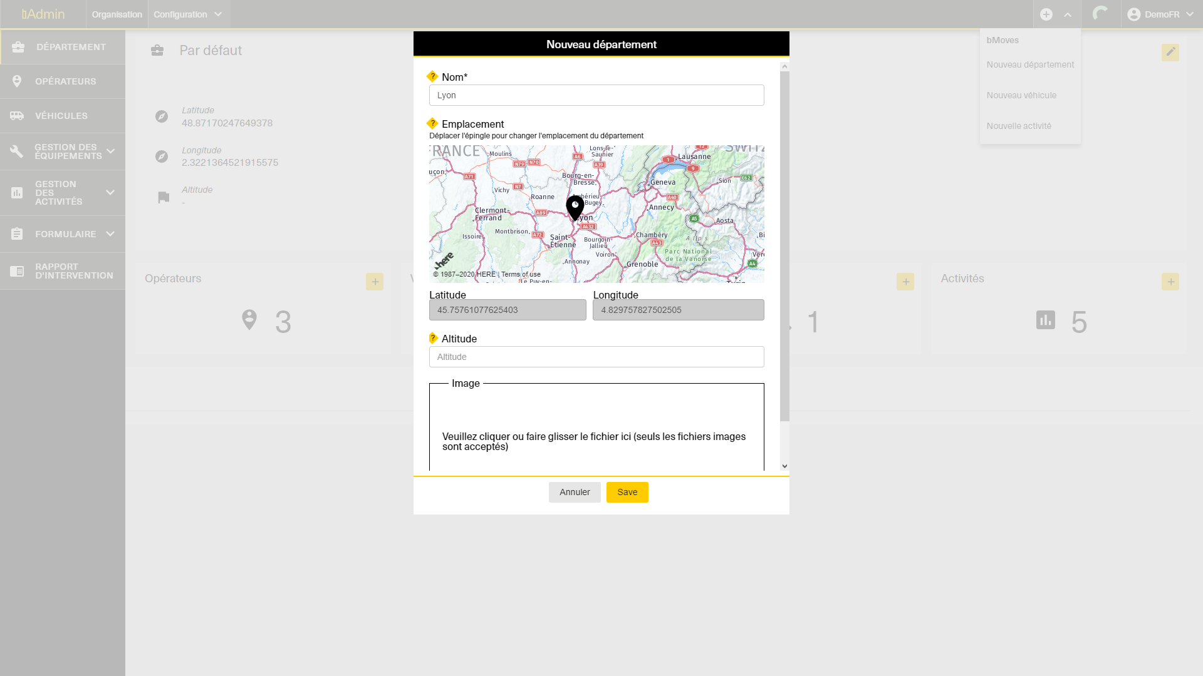
Task: Click the Altitude help question icon
Action: point(433,338)
